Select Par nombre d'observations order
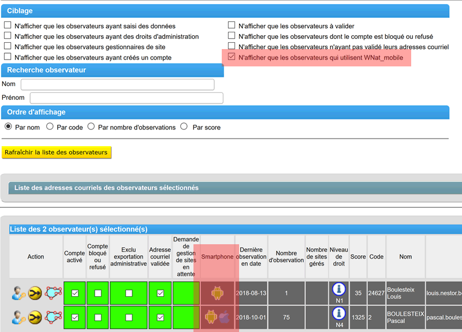 click(x=91, y=126)
